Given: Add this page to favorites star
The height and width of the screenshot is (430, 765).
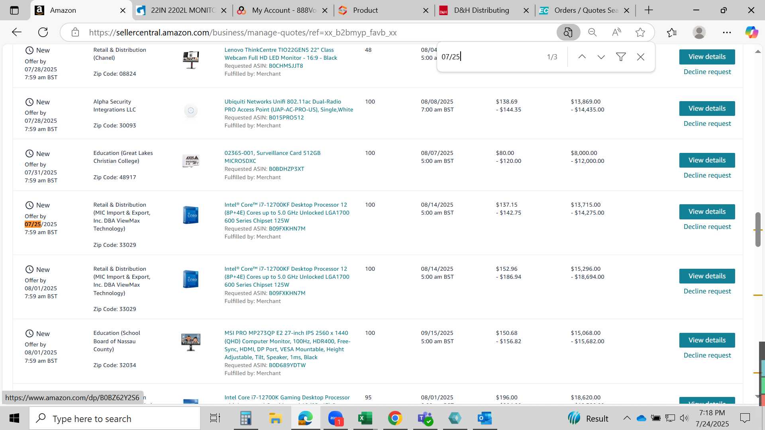Looking at the screenshot, I should (640, 32).
